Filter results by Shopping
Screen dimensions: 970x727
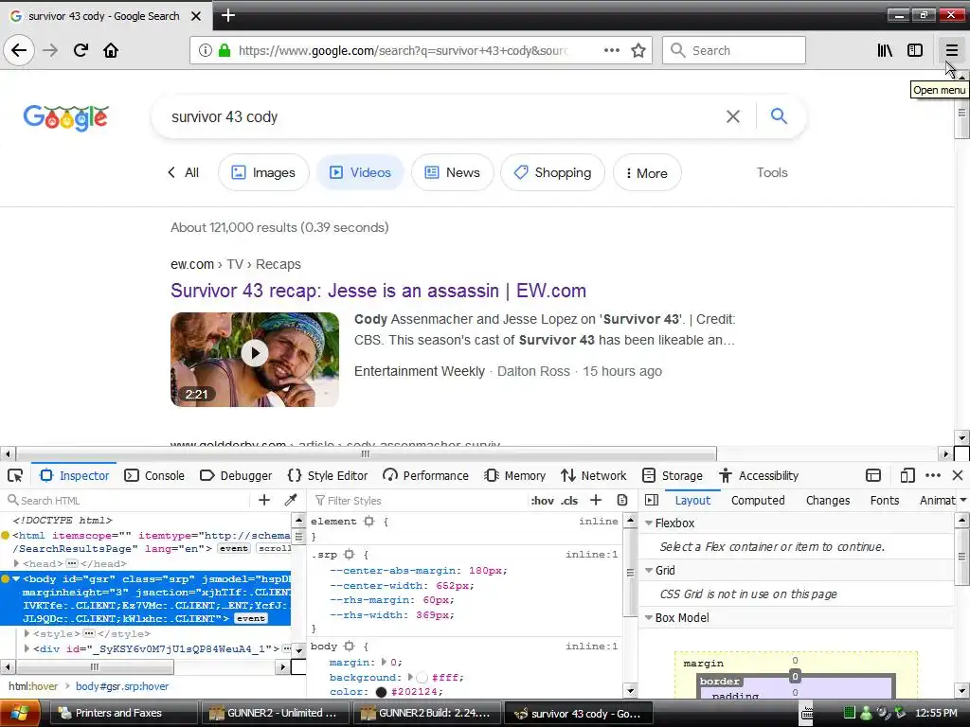(x=552, y=172)
